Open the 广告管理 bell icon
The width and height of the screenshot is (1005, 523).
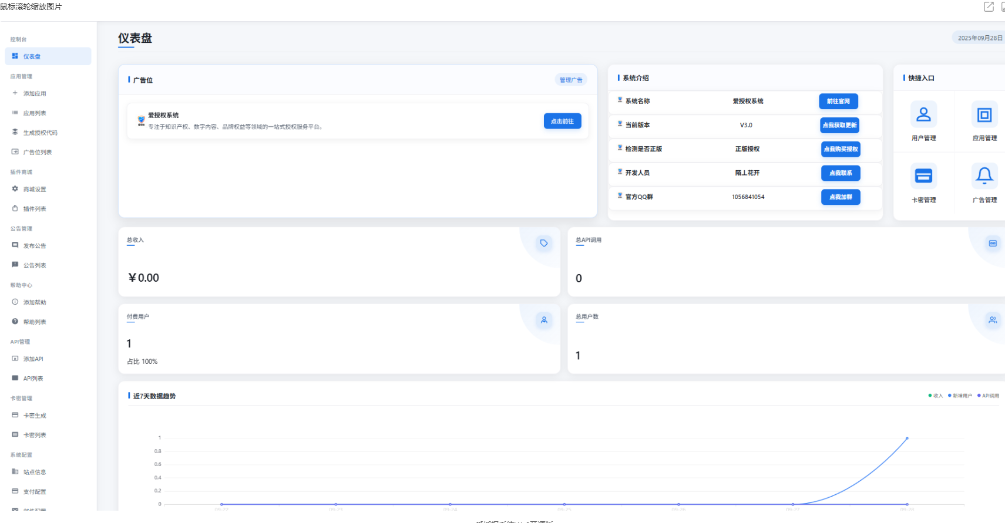[984, 176]
